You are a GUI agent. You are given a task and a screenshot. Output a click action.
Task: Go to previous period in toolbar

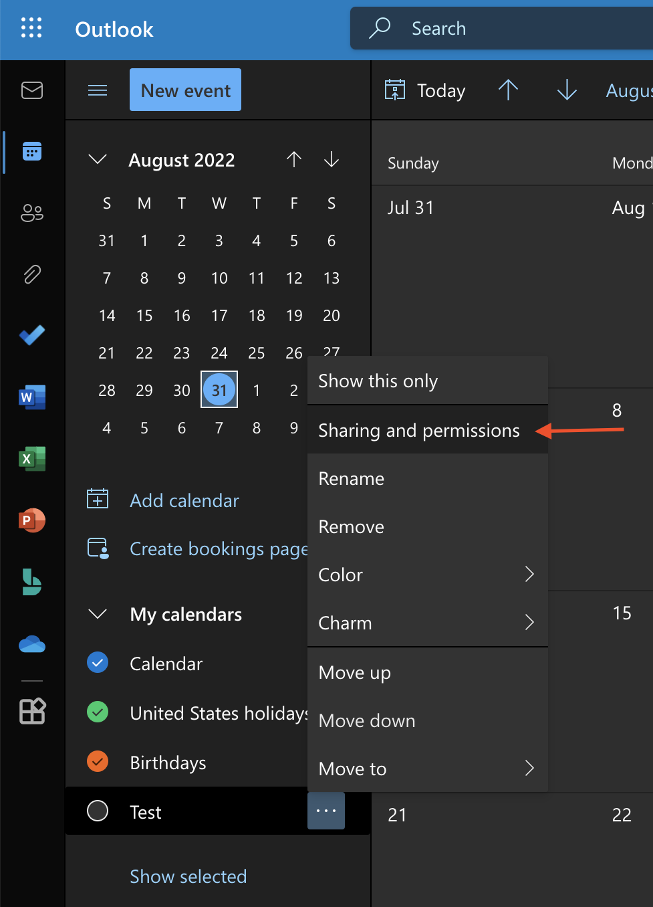click(x=508, y=90)
